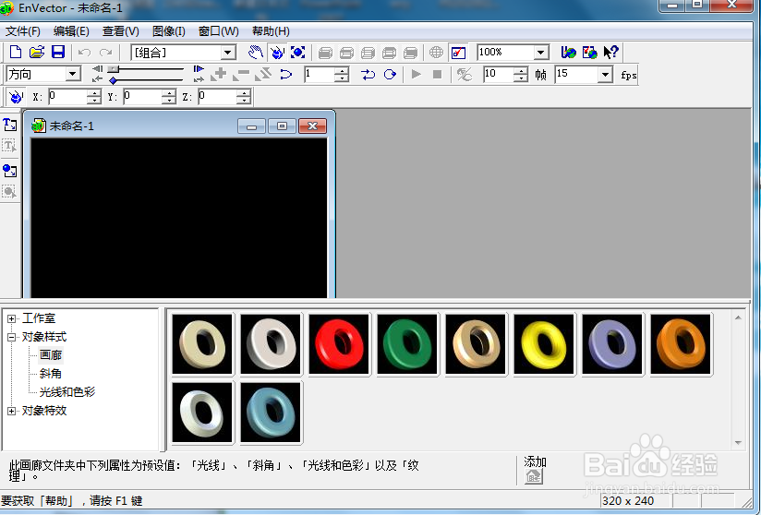
Task: Click the rotate icon beside X field
Action: (16, 97)
